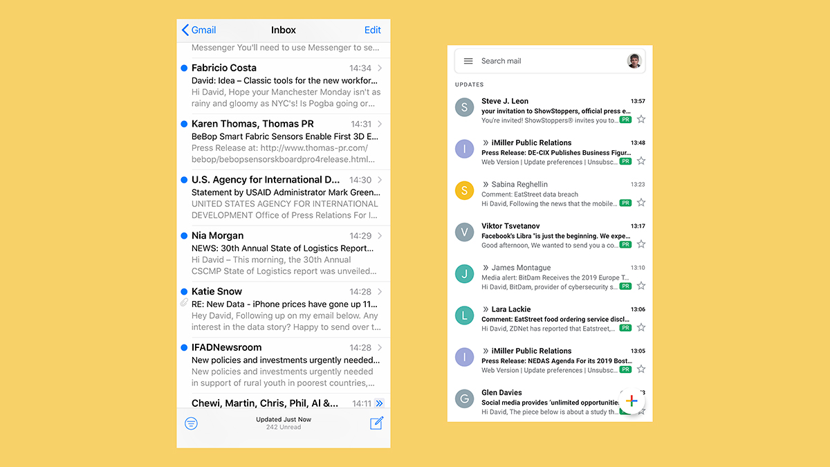This screenshot has height=467, width=830.
Task: Open Fabricio Costa email
Action: (284, 86)
